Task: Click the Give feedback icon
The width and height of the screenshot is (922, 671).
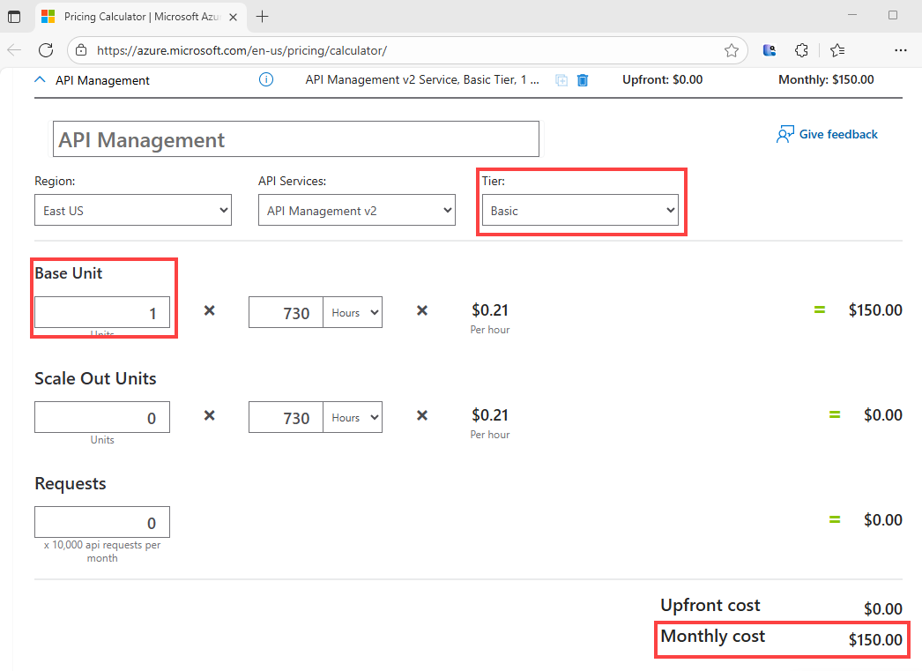Action: 784,133
